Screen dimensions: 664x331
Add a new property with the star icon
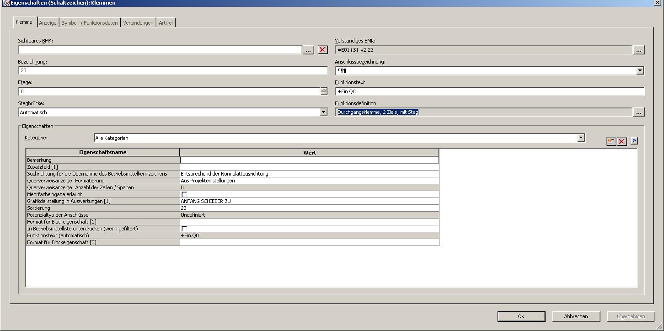[611, 141]
